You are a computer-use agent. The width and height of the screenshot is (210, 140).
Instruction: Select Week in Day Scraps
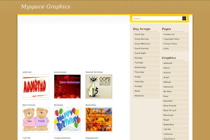(x=137, y=91)
